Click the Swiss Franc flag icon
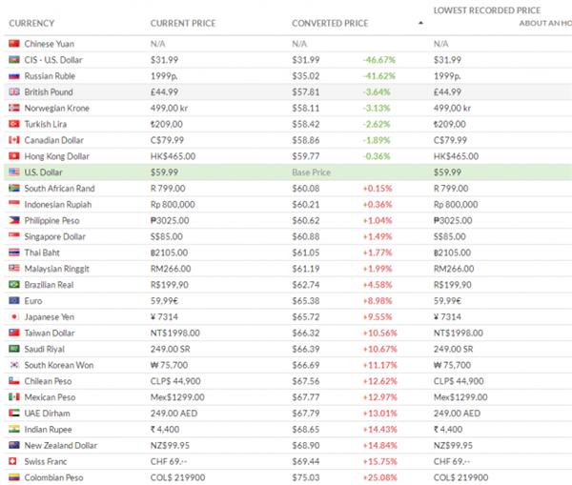Screen dimensions: 572x485 (x=13, y=461)
